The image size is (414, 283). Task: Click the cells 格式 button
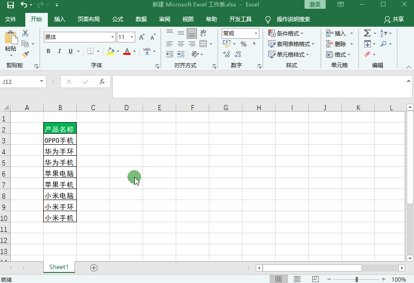338,54
